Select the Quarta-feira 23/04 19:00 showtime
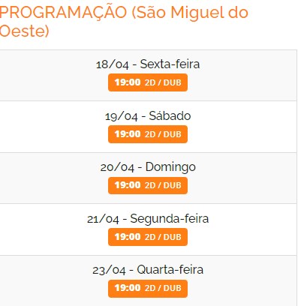The height and width of the screenshot is (306, 298). [x=148, y=288]
